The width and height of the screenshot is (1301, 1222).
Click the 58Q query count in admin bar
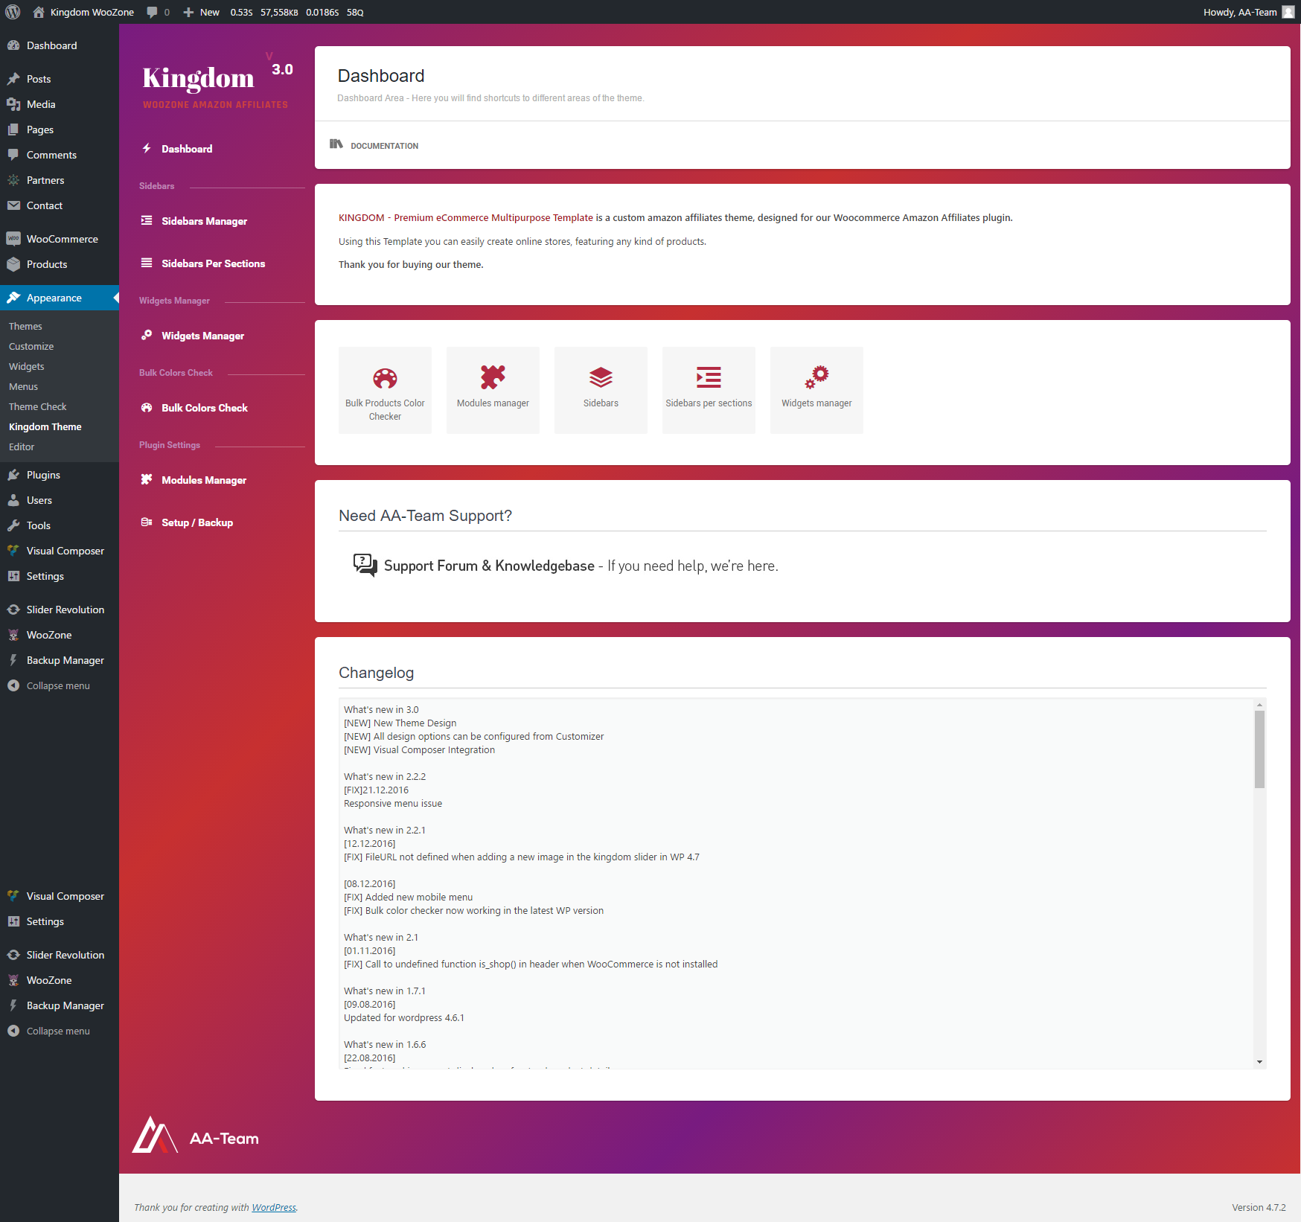355,12
